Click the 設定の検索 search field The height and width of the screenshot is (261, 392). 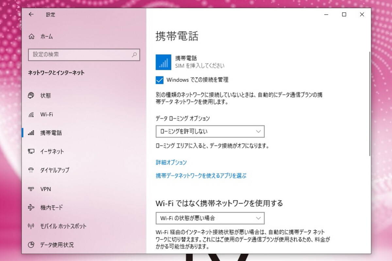[x=84, y=55]
